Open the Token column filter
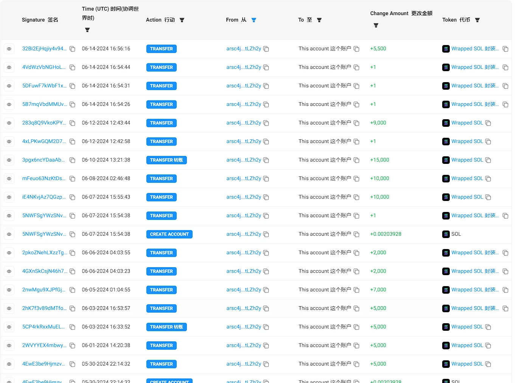Viewport: 519px width, 383px height. [x=477, y=20]
